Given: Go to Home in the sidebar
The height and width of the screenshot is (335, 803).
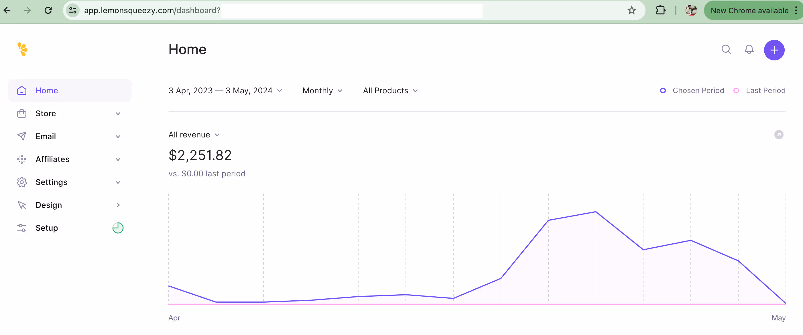Looking at the screenshot, I should (47, 91).
